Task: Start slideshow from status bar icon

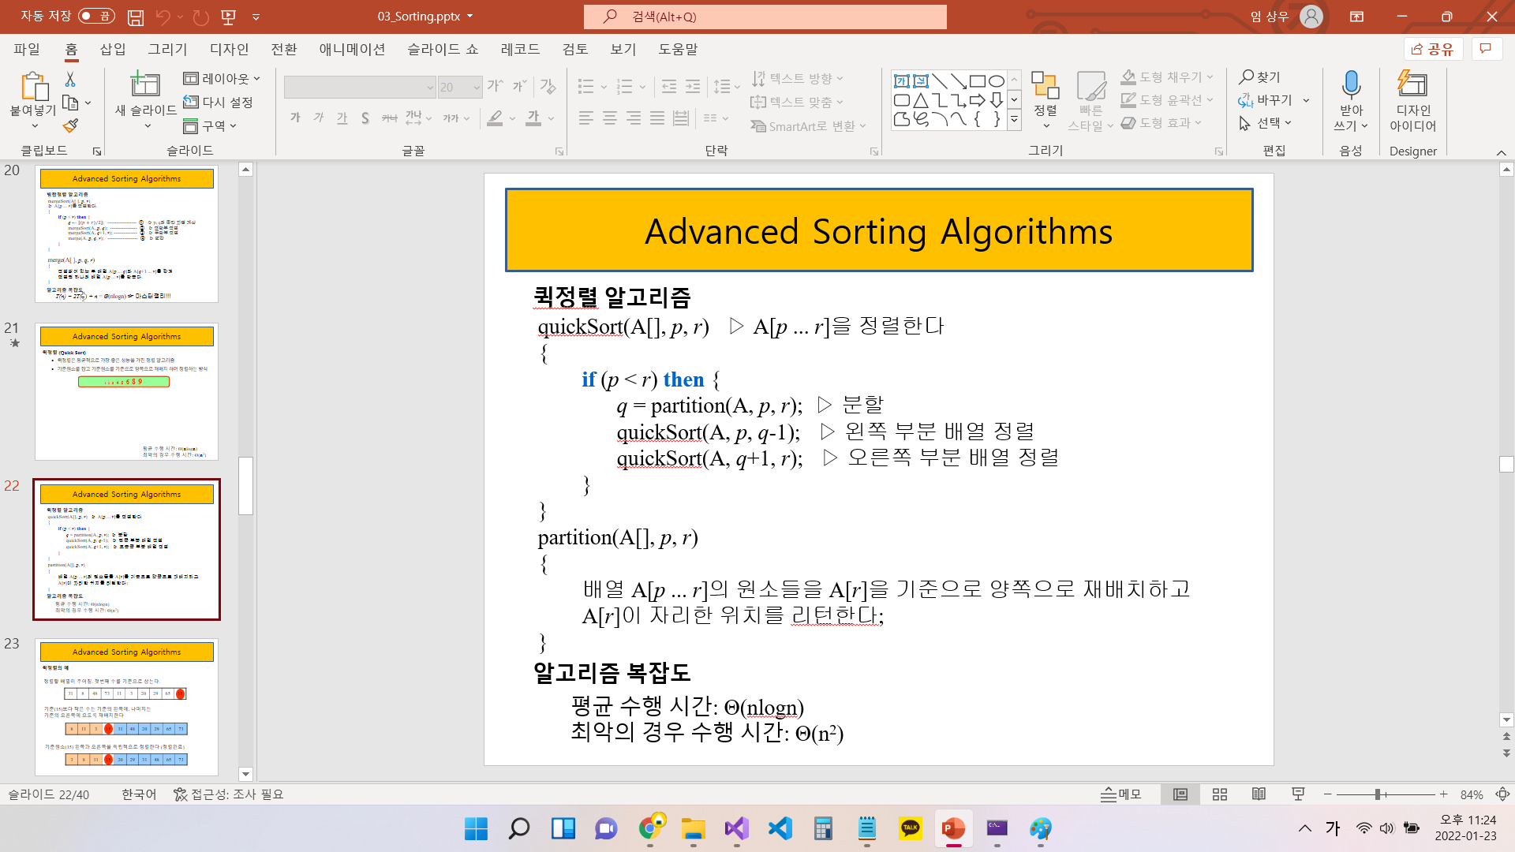Action: pos(1298,794)
